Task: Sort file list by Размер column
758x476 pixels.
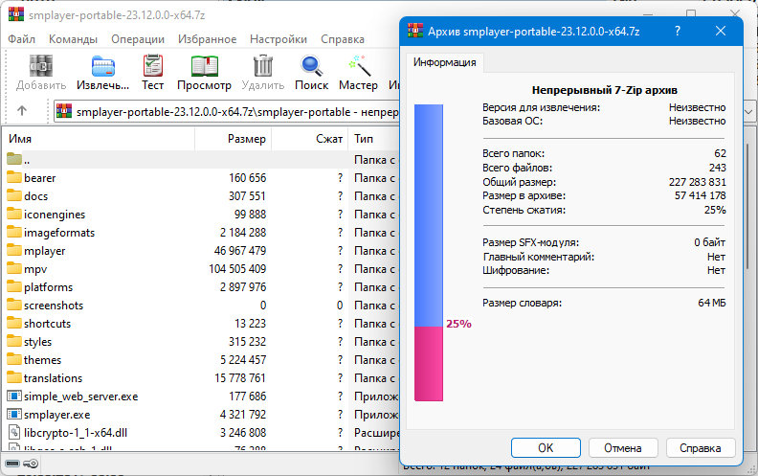Action: pyautogui.click(x=233, y=139)
